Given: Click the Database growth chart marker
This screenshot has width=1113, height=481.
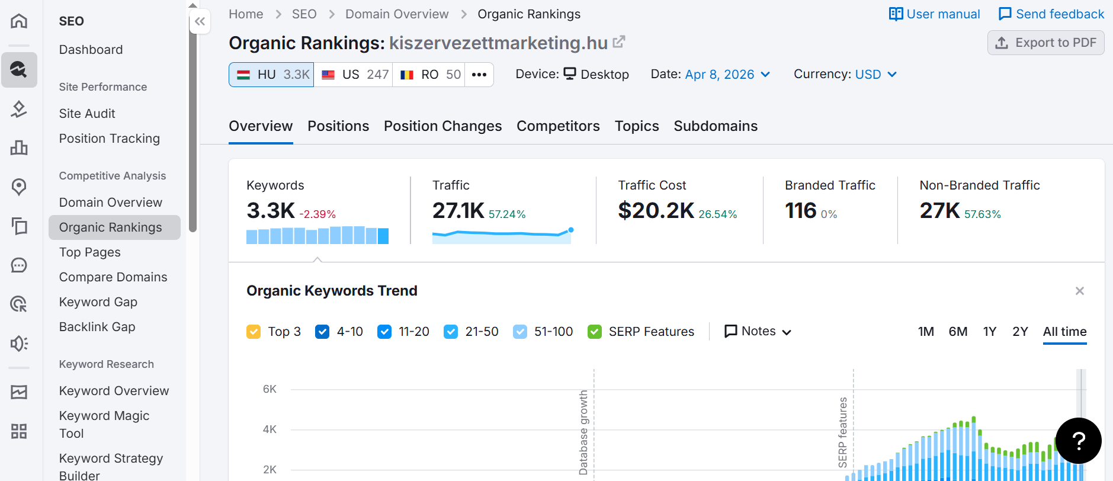Looking at the screenshot, I should [x=583, y=432].
